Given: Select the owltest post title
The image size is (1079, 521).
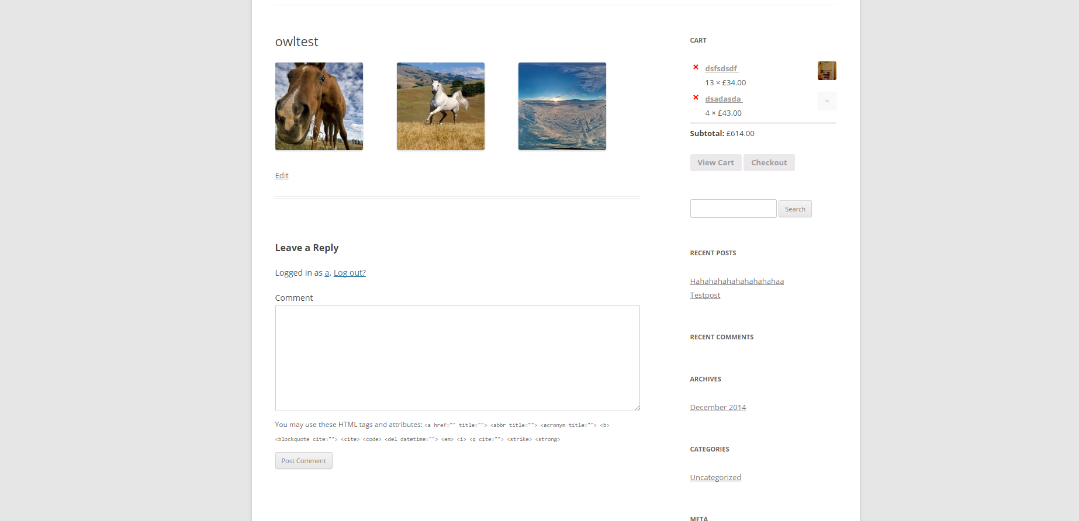Looking at the screenshot, I should (297, 41).
